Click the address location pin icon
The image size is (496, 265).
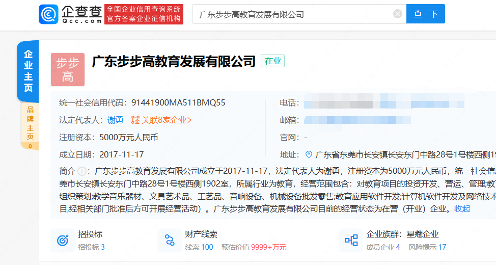click(x=309, y=154)
